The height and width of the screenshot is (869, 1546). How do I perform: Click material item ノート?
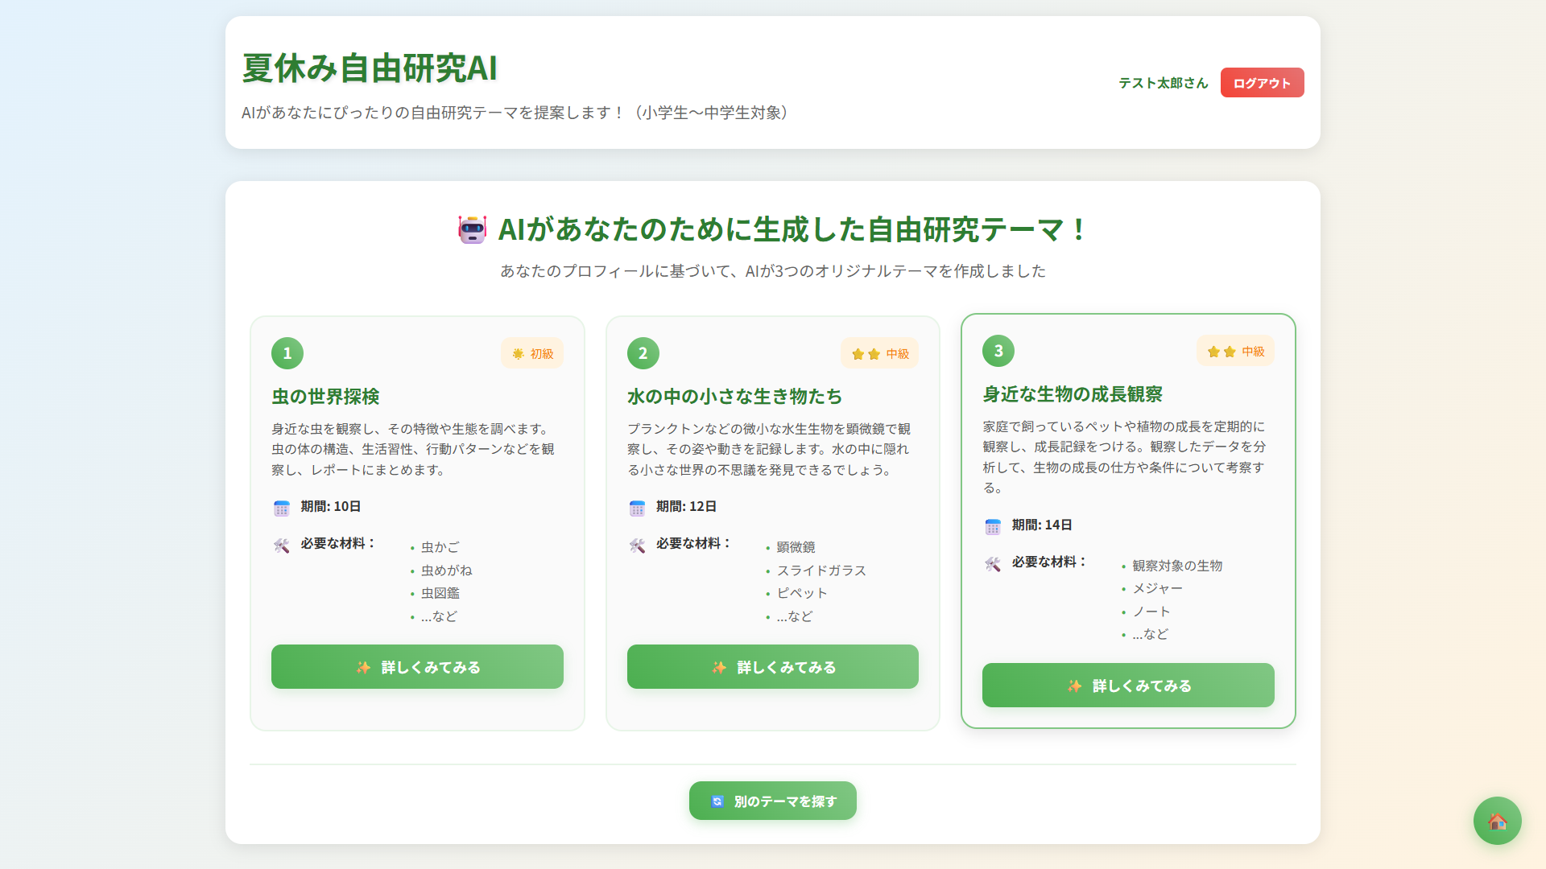coord(1151,612)
